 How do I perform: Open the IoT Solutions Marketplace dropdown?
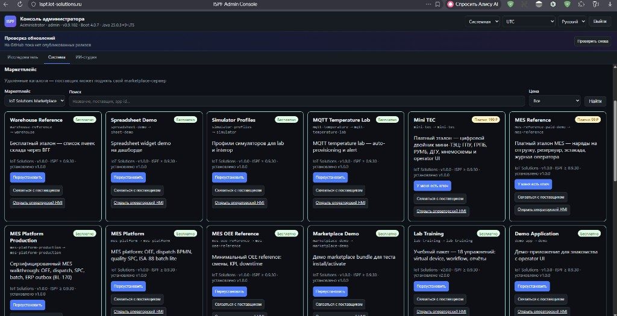click(35, 101)
